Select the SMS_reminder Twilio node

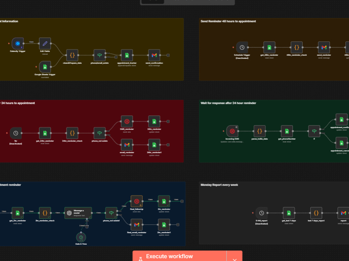(x=127, y=121)
